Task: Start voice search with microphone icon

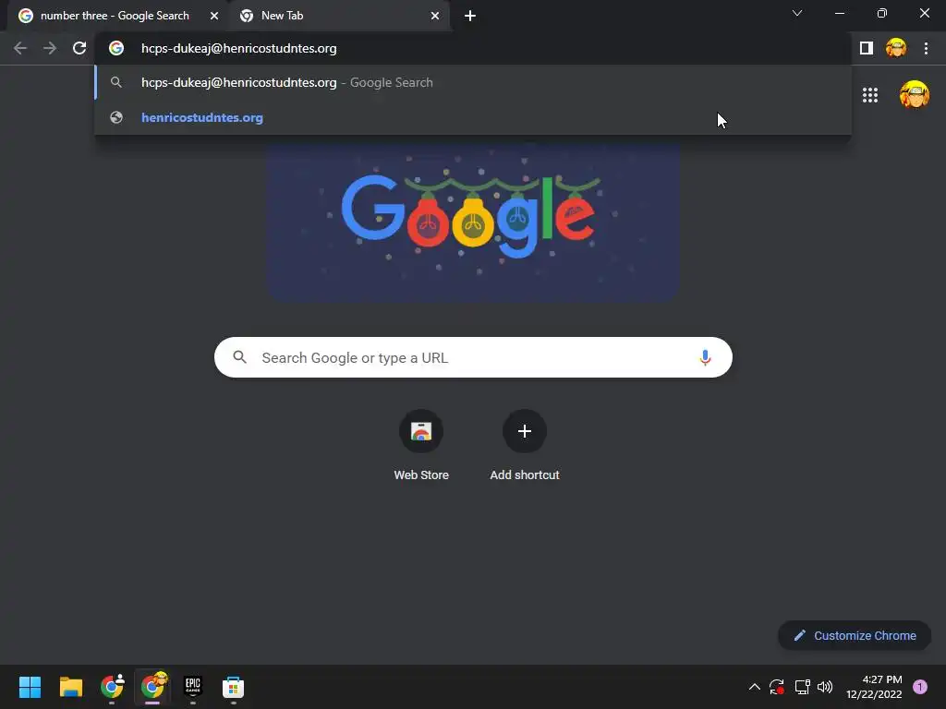Action: (x=705, y=357)
